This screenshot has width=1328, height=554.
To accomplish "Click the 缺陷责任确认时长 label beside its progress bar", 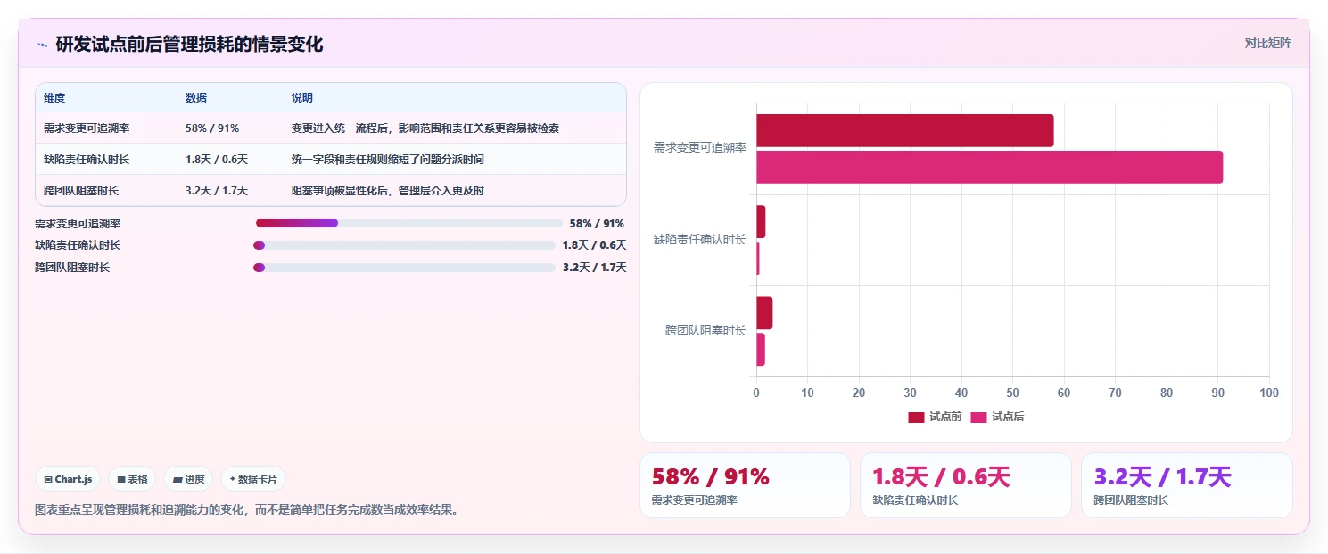I will pyautogui.click(x=78, y=245).
